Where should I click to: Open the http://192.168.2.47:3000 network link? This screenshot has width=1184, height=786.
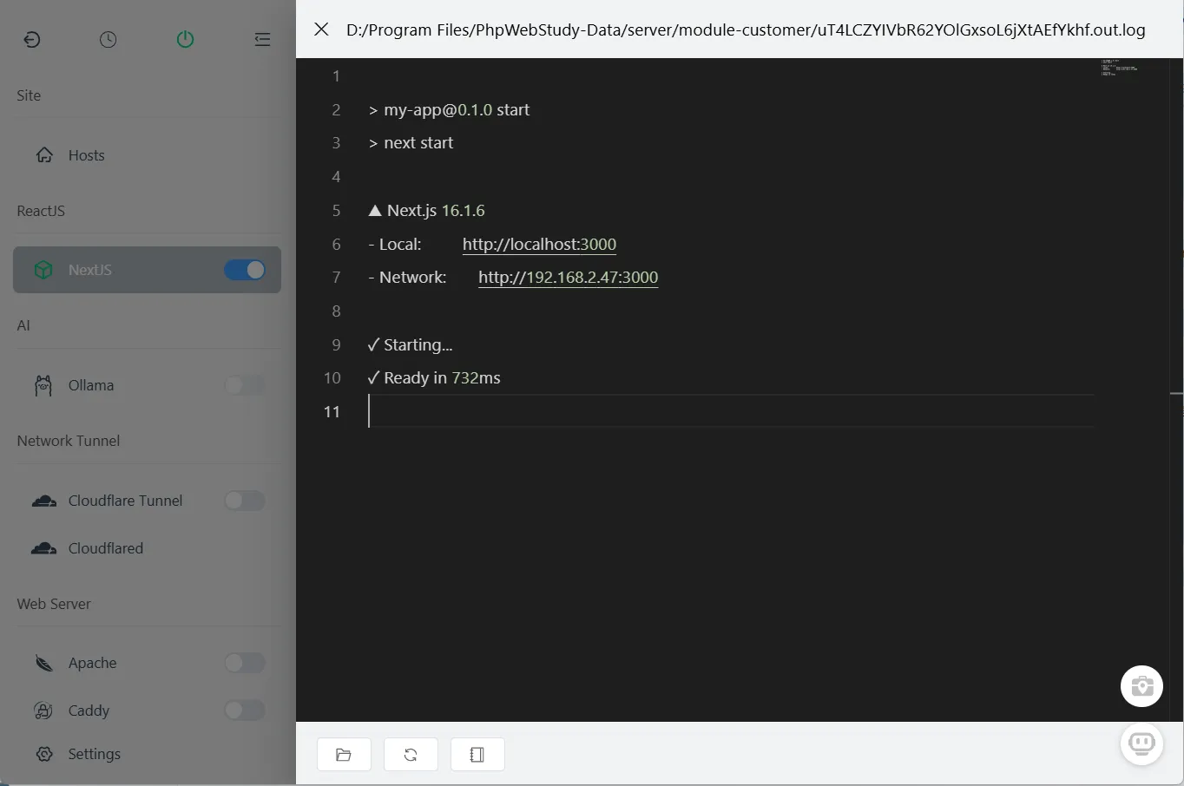[x=568, y=278]
